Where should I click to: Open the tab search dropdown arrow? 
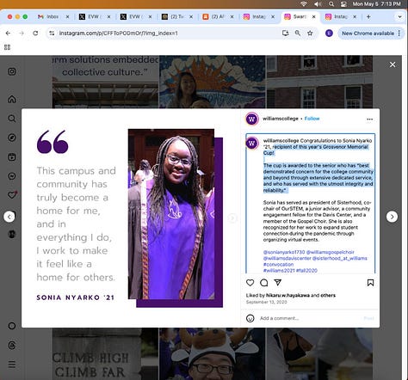click(399, 17)
